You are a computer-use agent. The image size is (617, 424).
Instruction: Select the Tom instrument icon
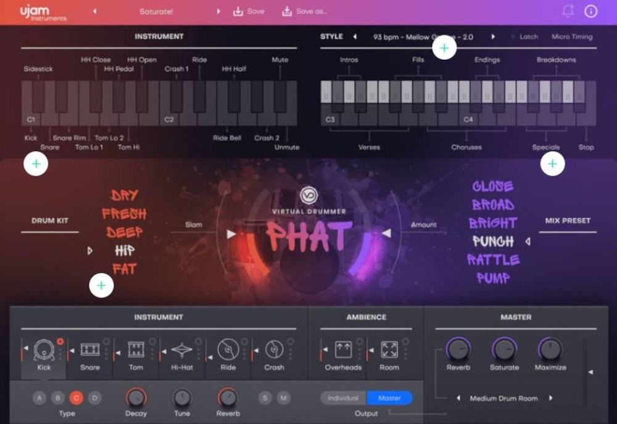click(136, 349)
